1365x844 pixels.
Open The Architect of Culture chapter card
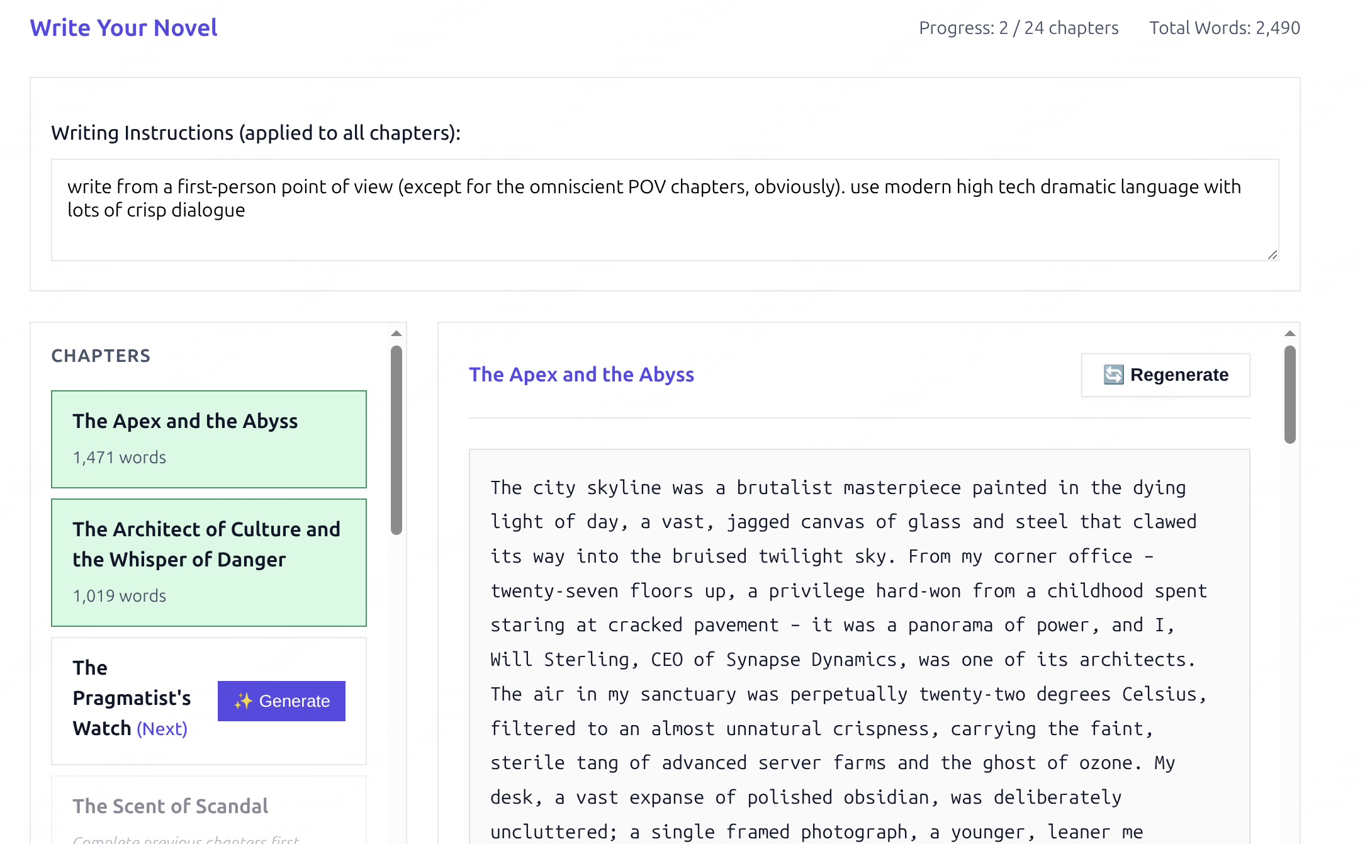tap(209, 563)
